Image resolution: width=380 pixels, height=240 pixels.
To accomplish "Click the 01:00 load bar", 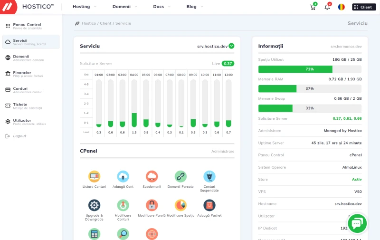I will pyautogui.click(x=99, y=104).
